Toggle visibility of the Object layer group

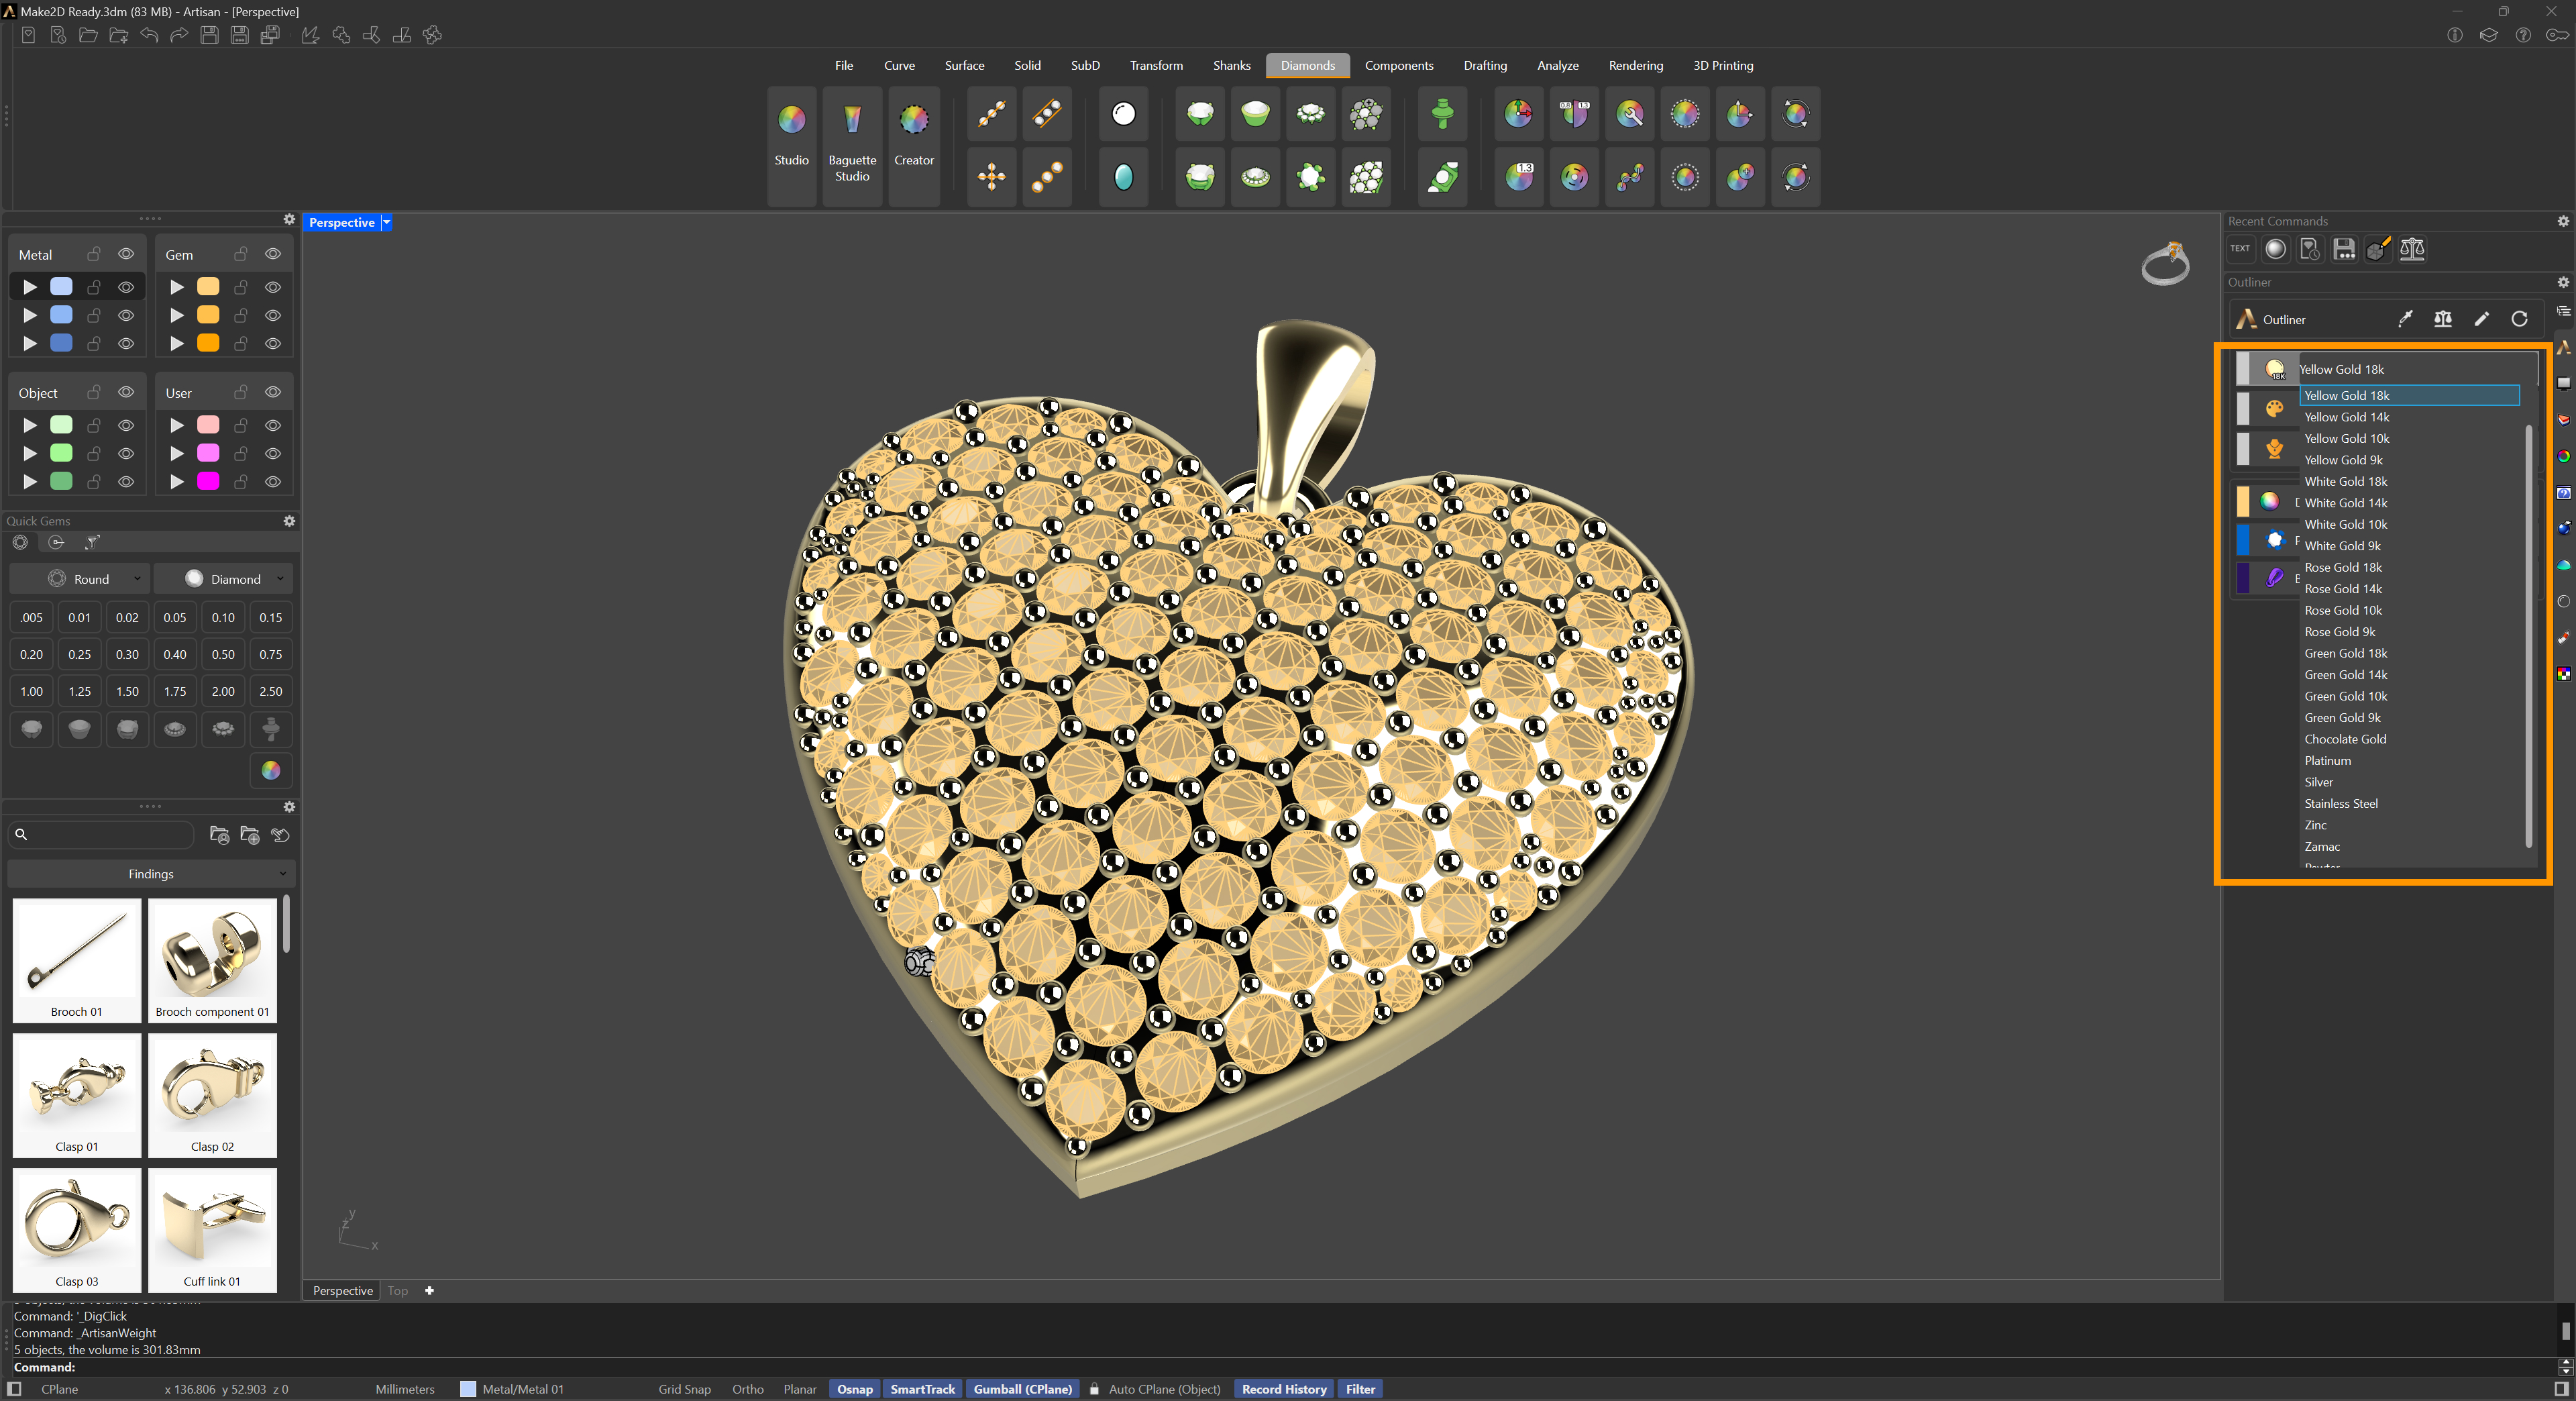coord(126,392)
